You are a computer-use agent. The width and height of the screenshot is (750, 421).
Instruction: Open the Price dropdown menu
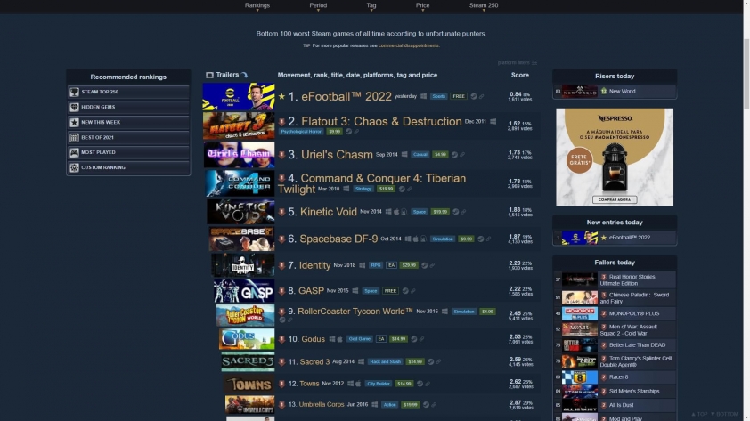click(x=422, y=5)
